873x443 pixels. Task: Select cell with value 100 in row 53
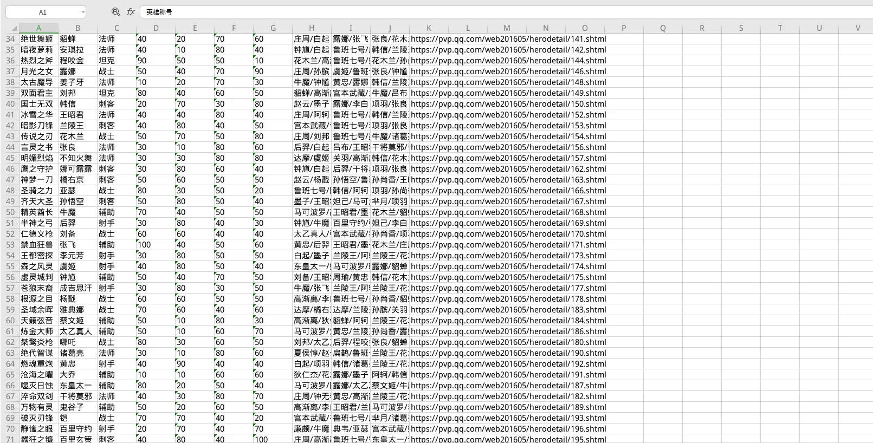pos(145,245)
